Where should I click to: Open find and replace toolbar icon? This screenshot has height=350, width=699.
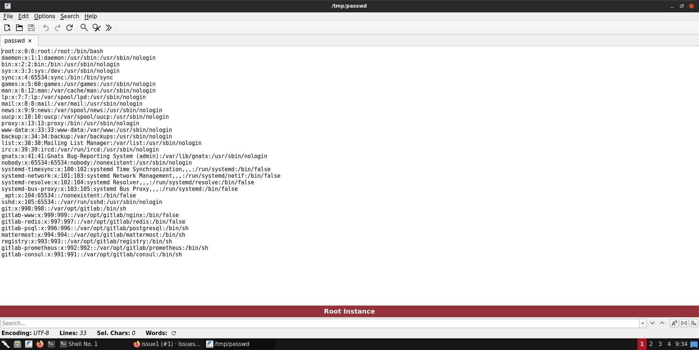[x=96, y=28]
